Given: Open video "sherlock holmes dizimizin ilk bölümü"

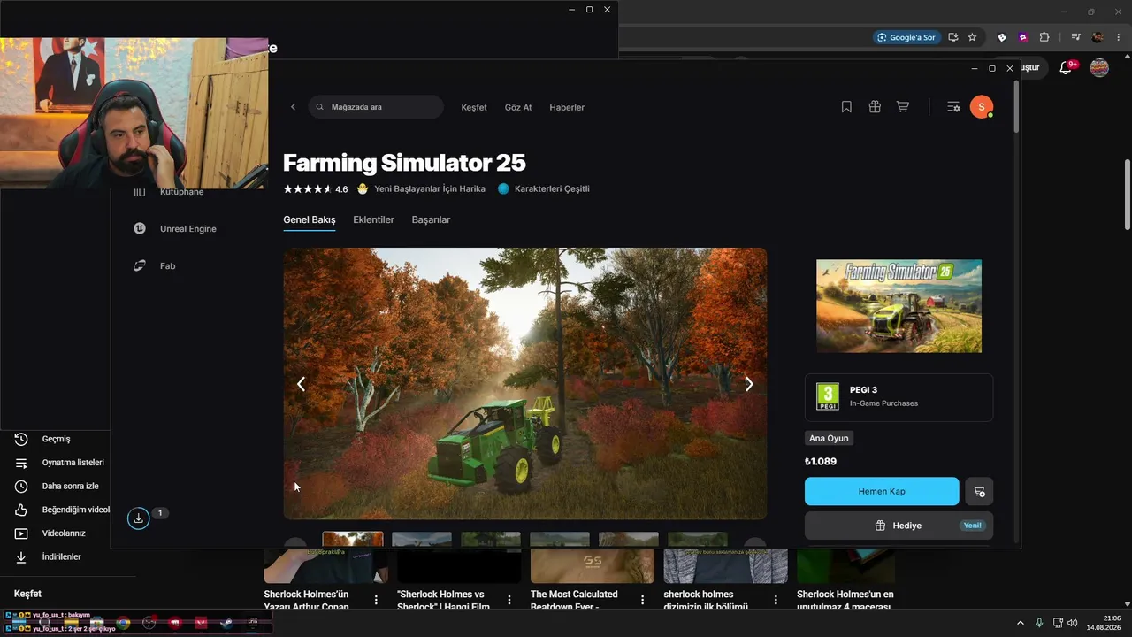Looking at the screenshot, I should [x=706, y=600].
